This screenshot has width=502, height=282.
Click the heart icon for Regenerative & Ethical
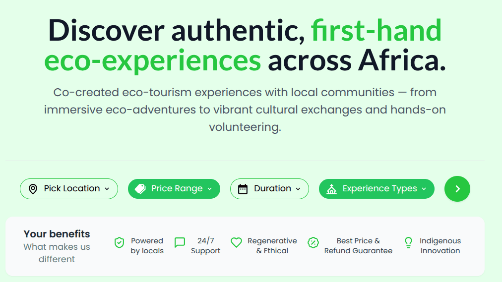click(x=237, y=243)
